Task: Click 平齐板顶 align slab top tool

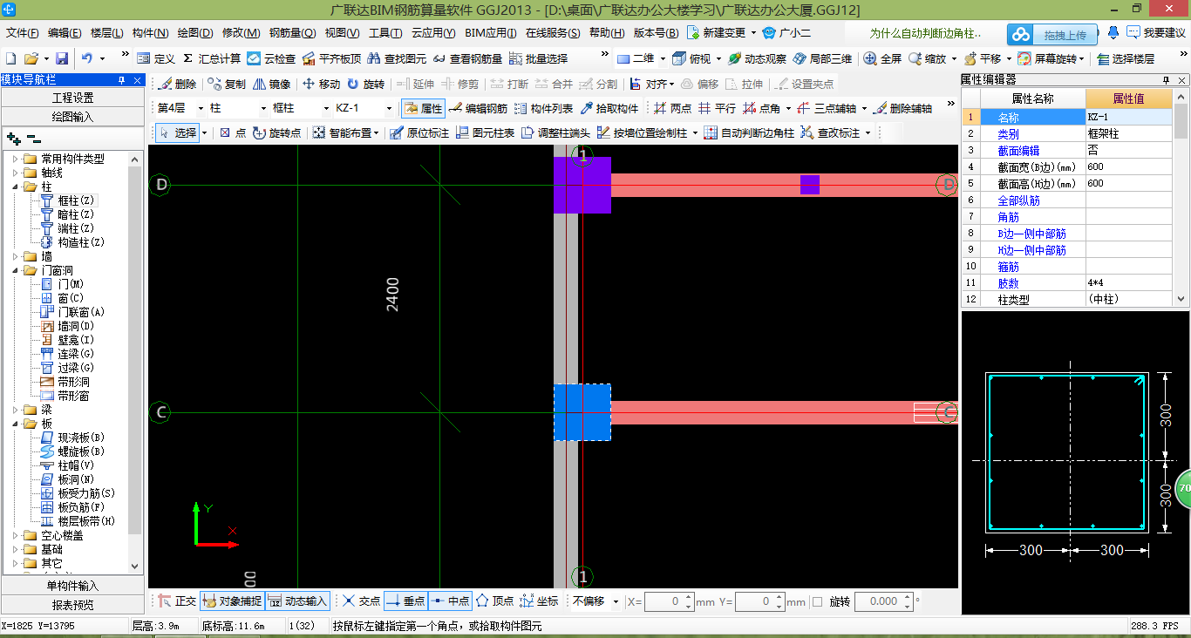Action: click(331, 58)
